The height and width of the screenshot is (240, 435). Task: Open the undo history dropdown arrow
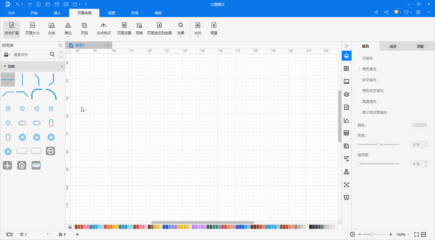[22, 4]
